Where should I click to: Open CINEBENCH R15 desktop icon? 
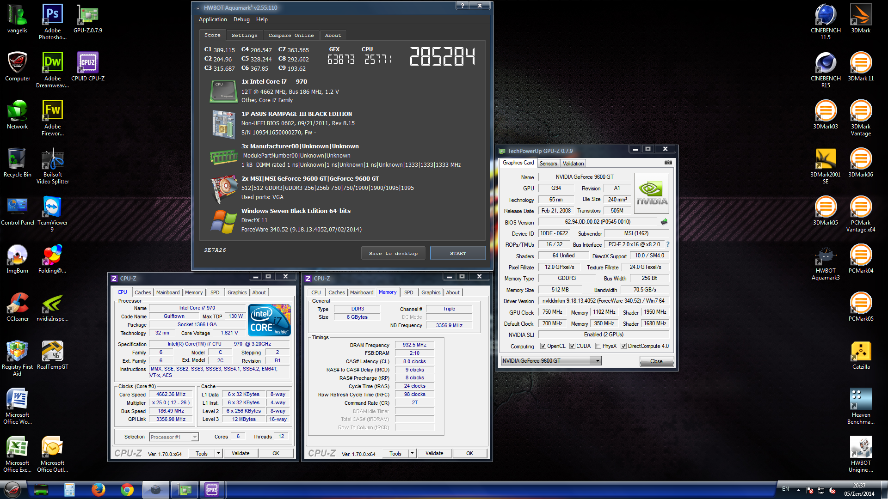(826, 70)
